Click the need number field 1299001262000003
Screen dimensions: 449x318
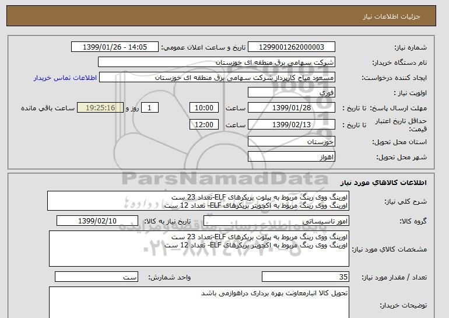[292, 47]
